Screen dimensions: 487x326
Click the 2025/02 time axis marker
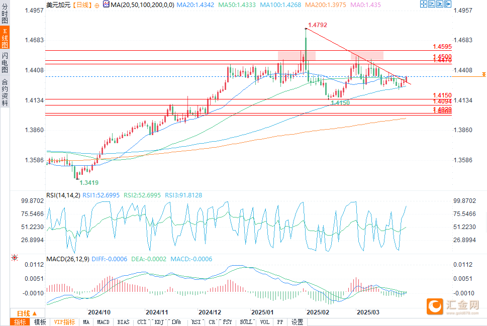[318, 312]
